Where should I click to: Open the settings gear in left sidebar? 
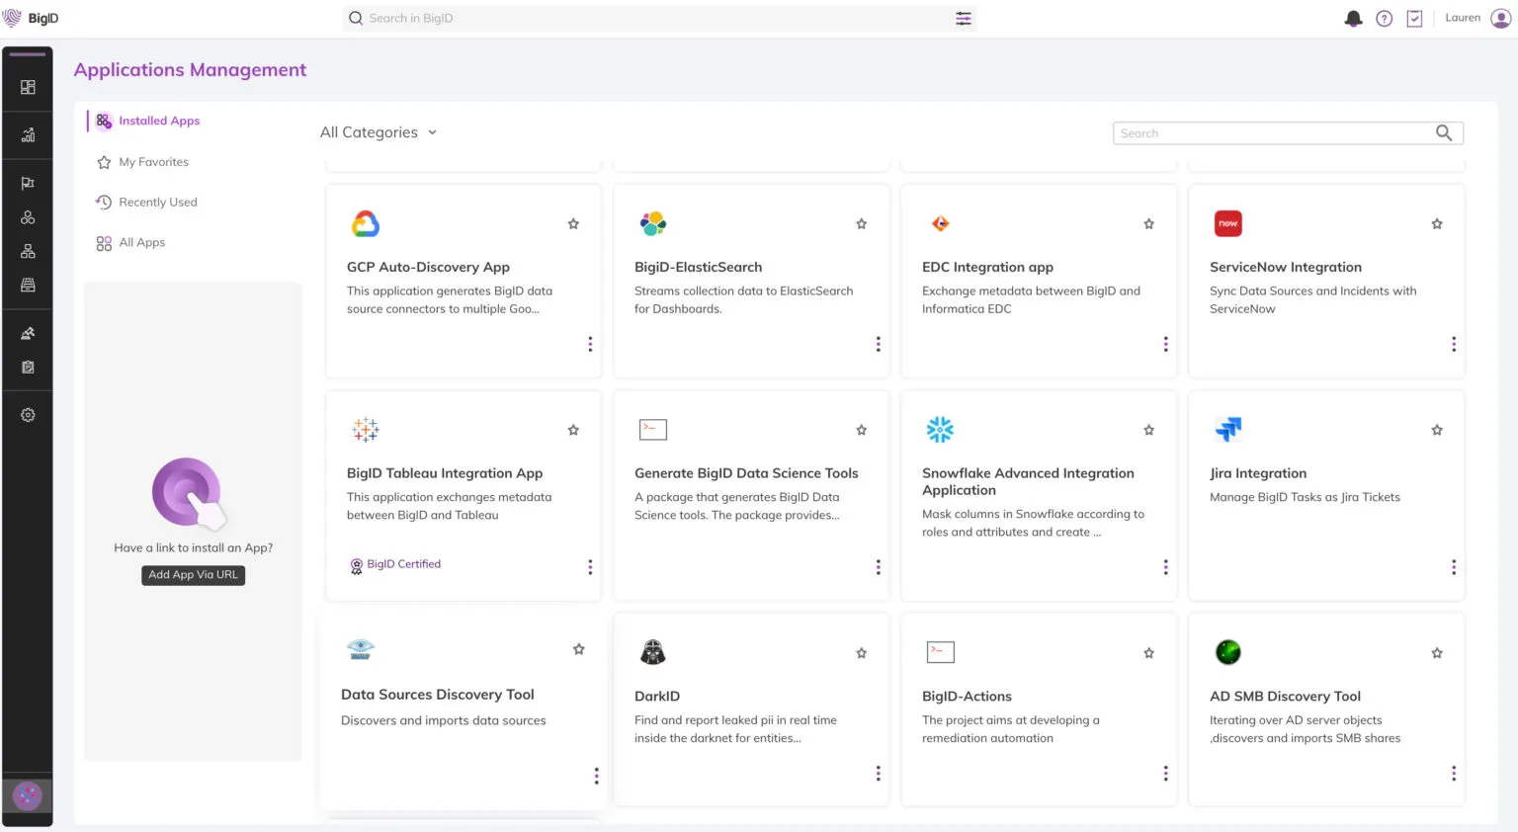click(x=28, y=415)
